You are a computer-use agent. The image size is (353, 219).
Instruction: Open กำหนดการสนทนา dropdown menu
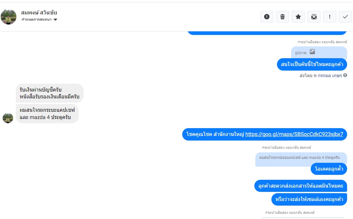[x=39, y=20]
